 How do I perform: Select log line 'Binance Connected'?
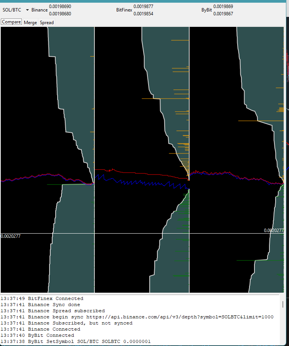40,330
